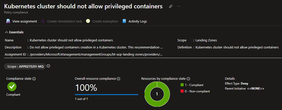
Task: Collapse the Essentials section
Action: [14, 32]
